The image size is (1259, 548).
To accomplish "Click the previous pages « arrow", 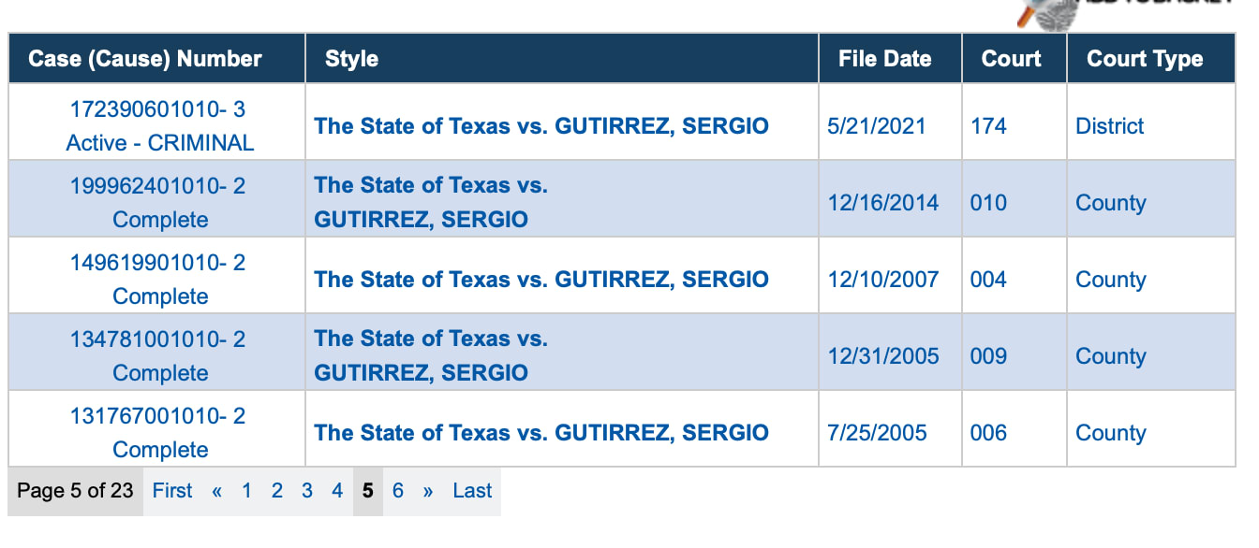I will pyautogui.click(x=216, y=491).
